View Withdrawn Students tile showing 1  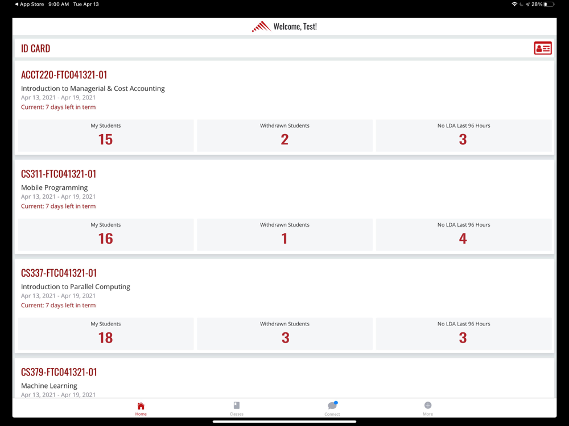coord(284,235)
